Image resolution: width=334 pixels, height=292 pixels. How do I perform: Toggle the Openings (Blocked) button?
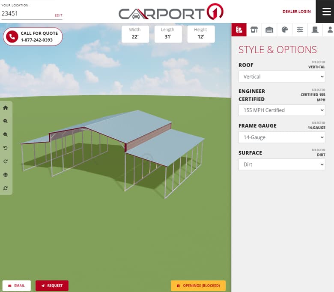[x=198, y=286]
